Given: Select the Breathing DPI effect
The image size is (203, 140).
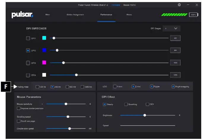Looking at the screenshot, I should (126, 104).
